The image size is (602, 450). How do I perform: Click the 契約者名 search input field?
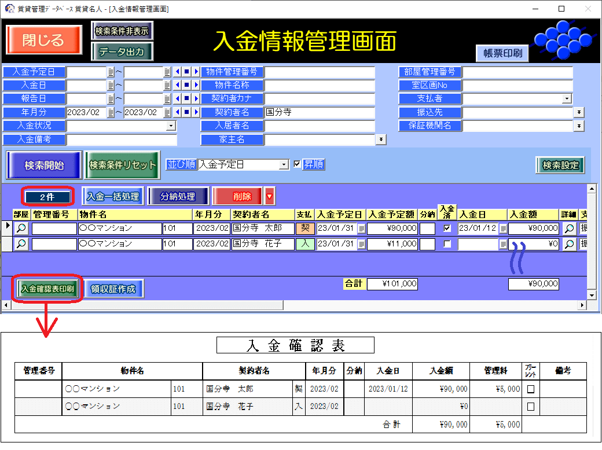tap(320, 112)
